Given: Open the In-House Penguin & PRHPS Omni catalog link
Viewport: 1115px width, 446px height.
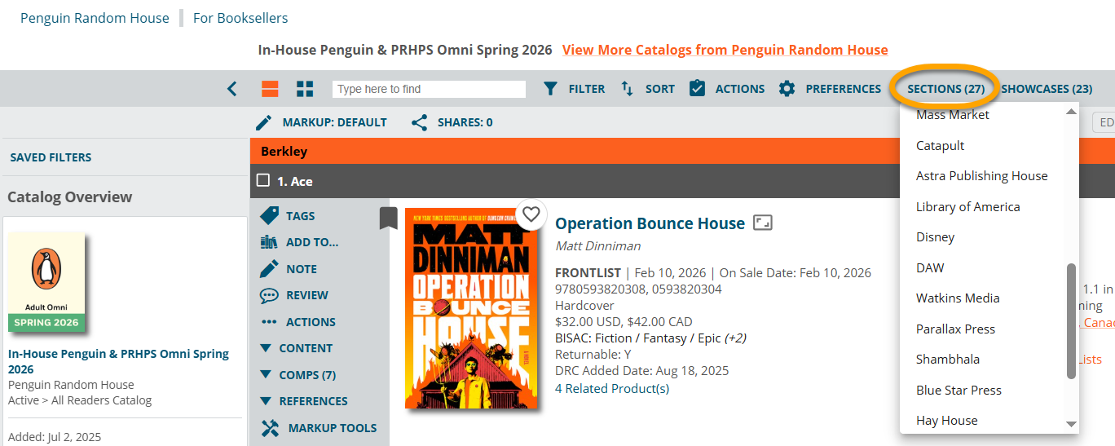Looking at the screenshot, I should [118, 361].
